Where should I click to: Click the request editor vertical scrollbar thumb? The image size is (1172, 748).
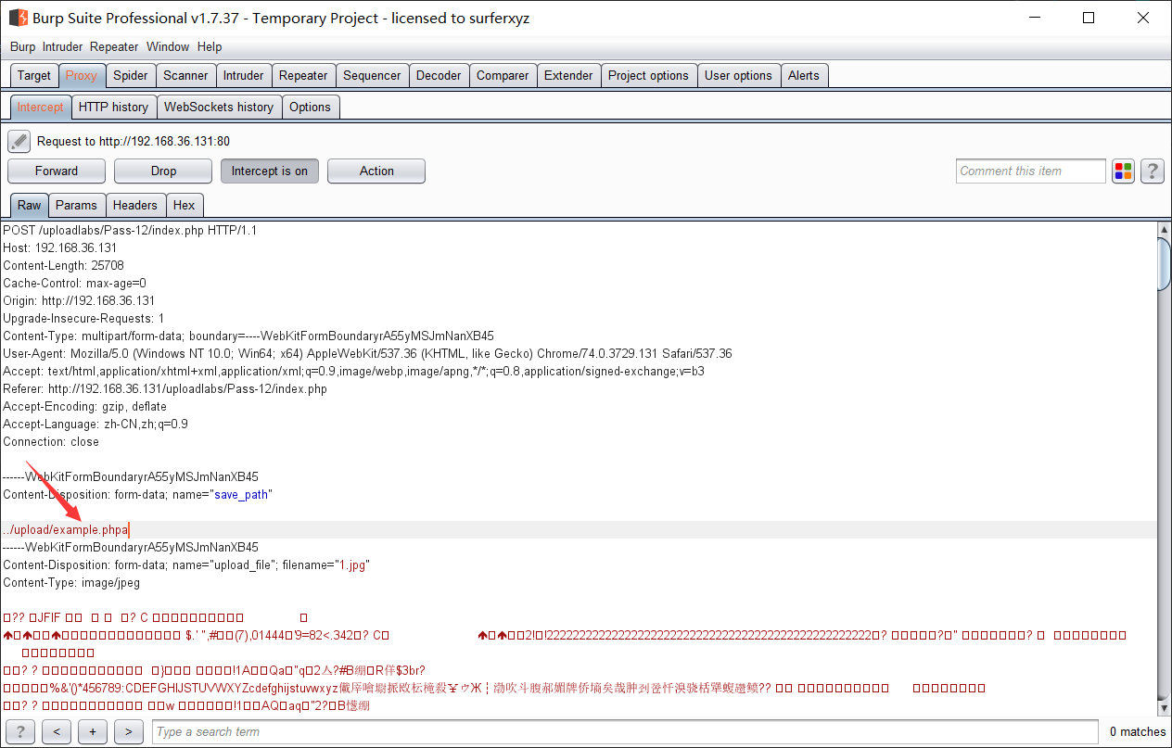tap(1165, 264)
